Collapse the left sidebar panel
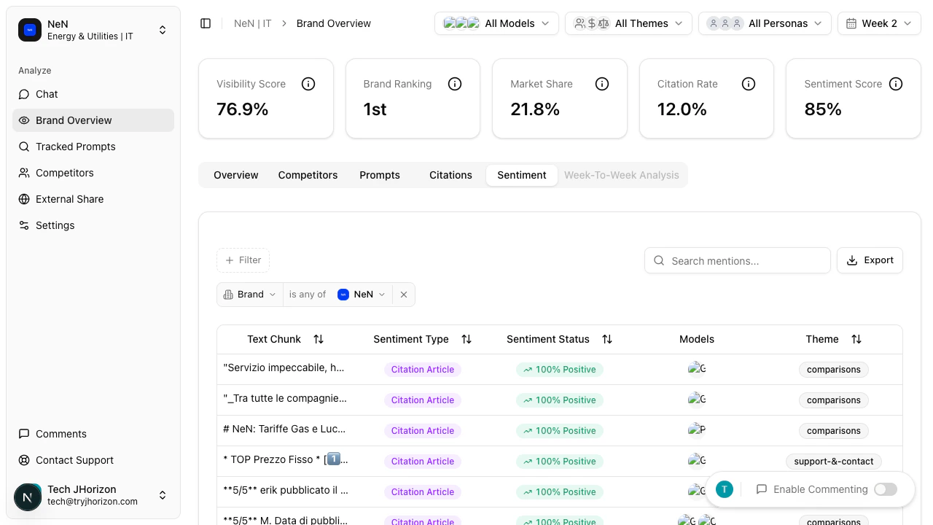This screenshot has height=525, width=933. pyautogui.click(x=206, y=23)
